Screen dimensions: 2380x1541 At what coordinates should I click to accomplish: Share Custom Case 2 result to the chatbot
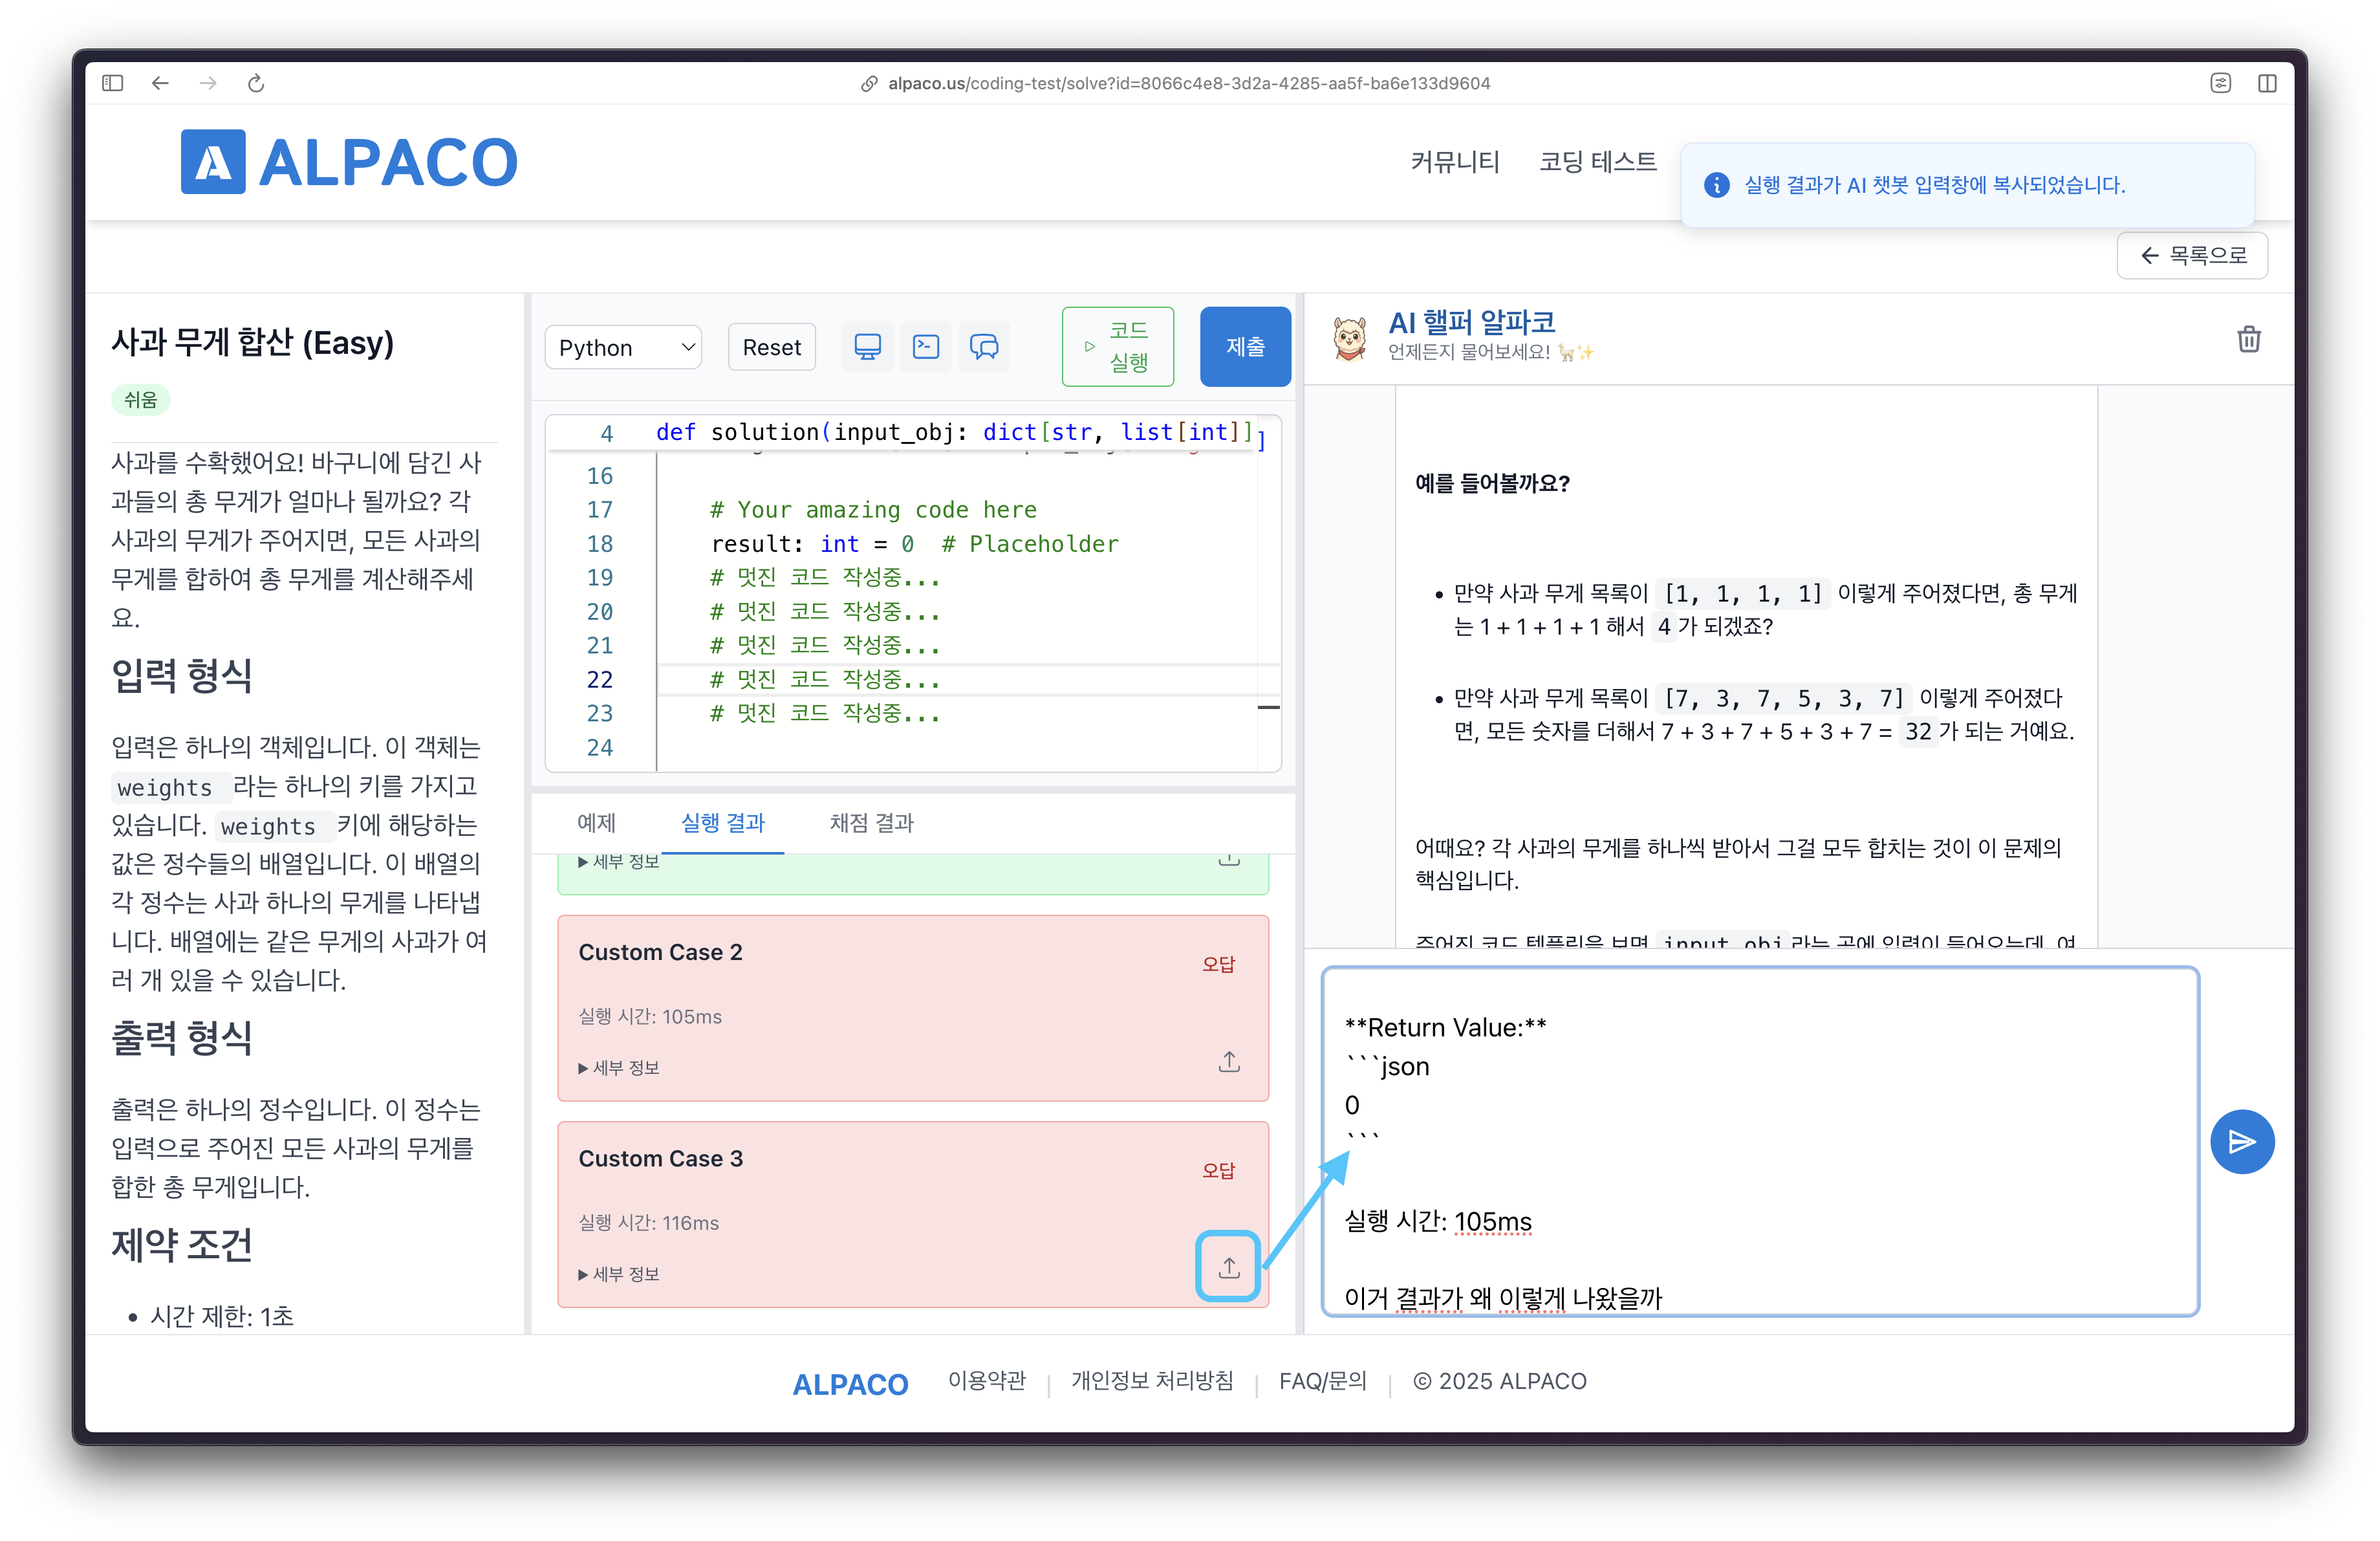click(x=1228, y=1061)
